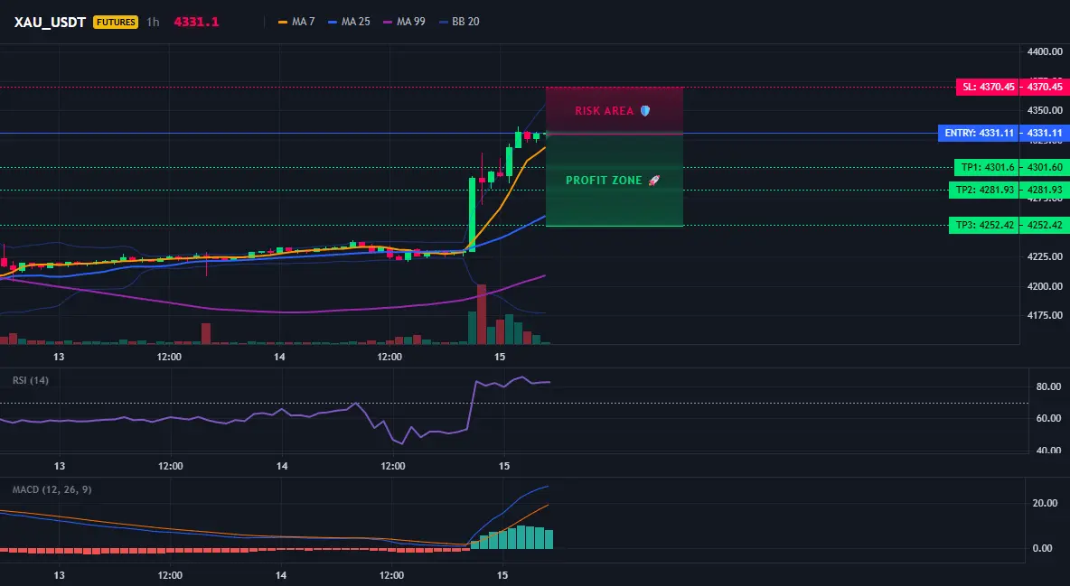Screen dimensions: 1070x586
Task: Toggle the MA 7 legend item
Action: pyautogui.click(x=296, y=22)
